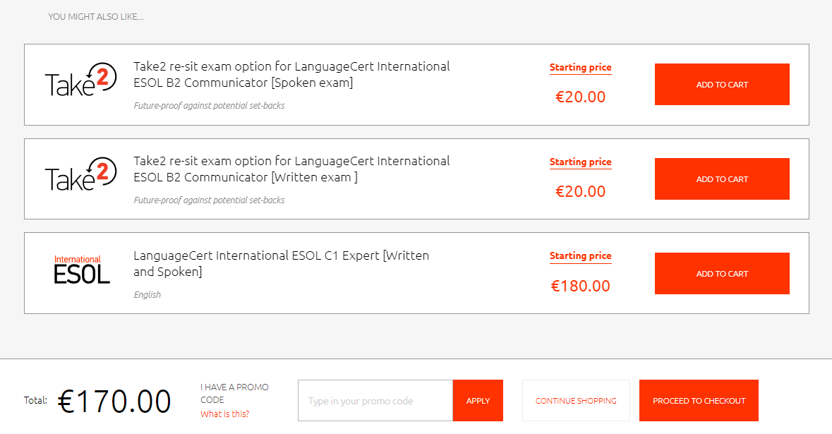832x434 pixels.
Task: Click the International ESOL logo
Action: coord(82,270)
